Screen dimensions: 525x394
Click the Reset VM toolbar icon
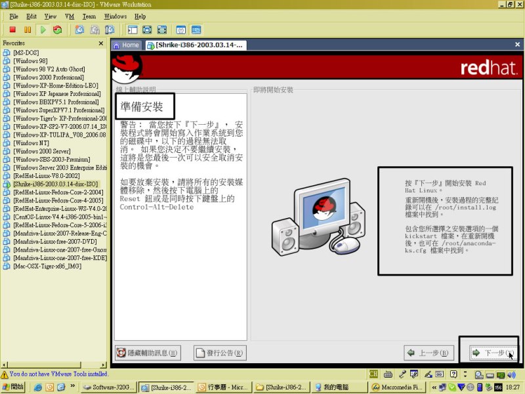[x=58, y=30]
